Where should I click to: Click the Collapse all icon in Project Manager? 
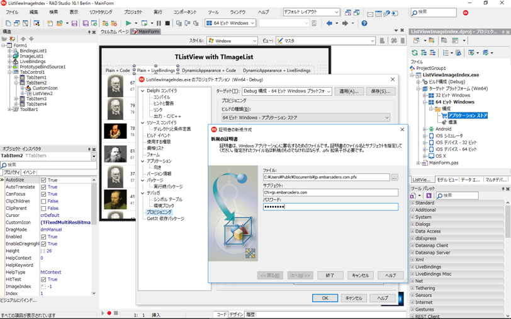pyautogui.click(x=432, y=52)
